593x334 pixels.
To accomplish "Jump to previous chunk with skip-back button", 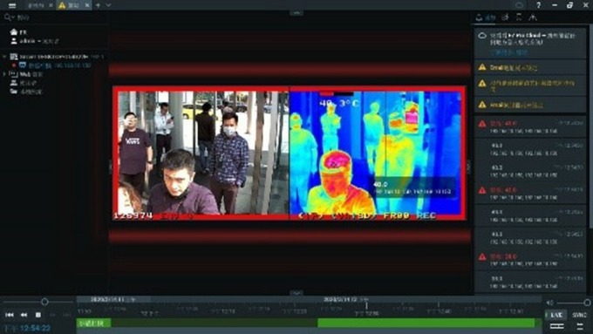I will (x=10, y=315).
